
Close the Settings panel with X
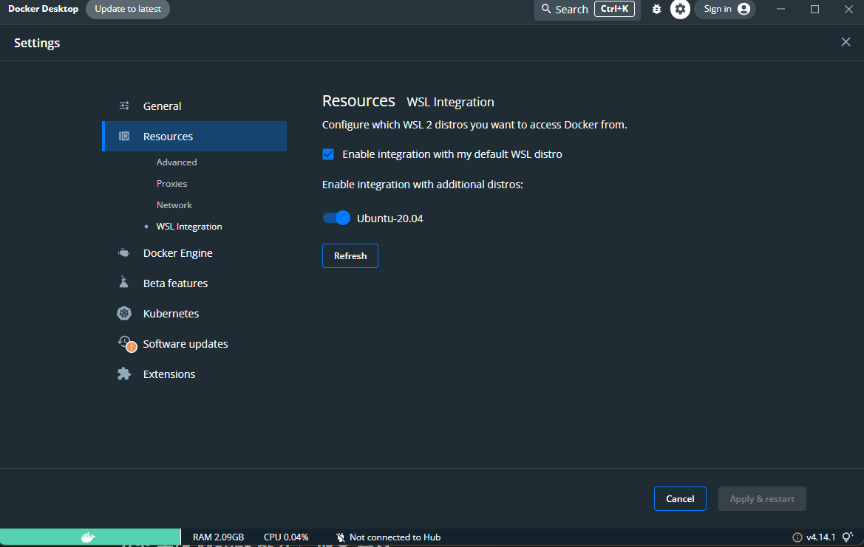(846, 42)
